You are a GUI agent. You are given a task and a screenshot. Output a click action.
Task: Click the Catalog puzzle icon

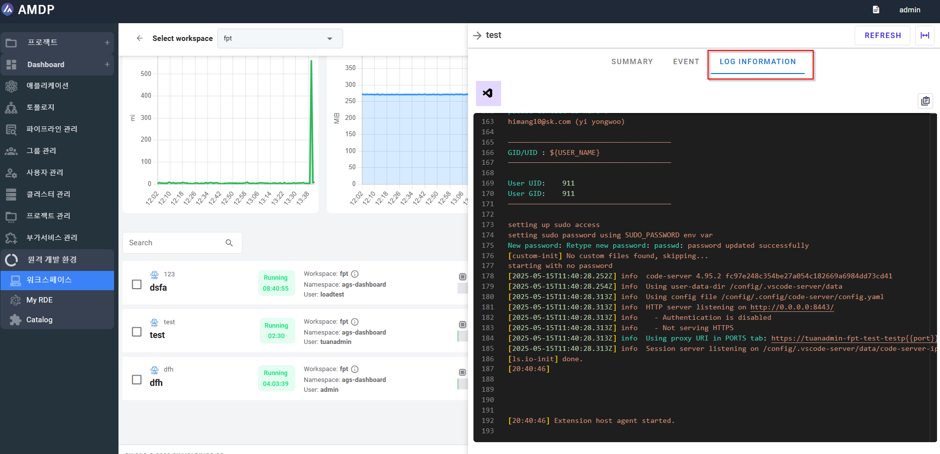[16, 320]
